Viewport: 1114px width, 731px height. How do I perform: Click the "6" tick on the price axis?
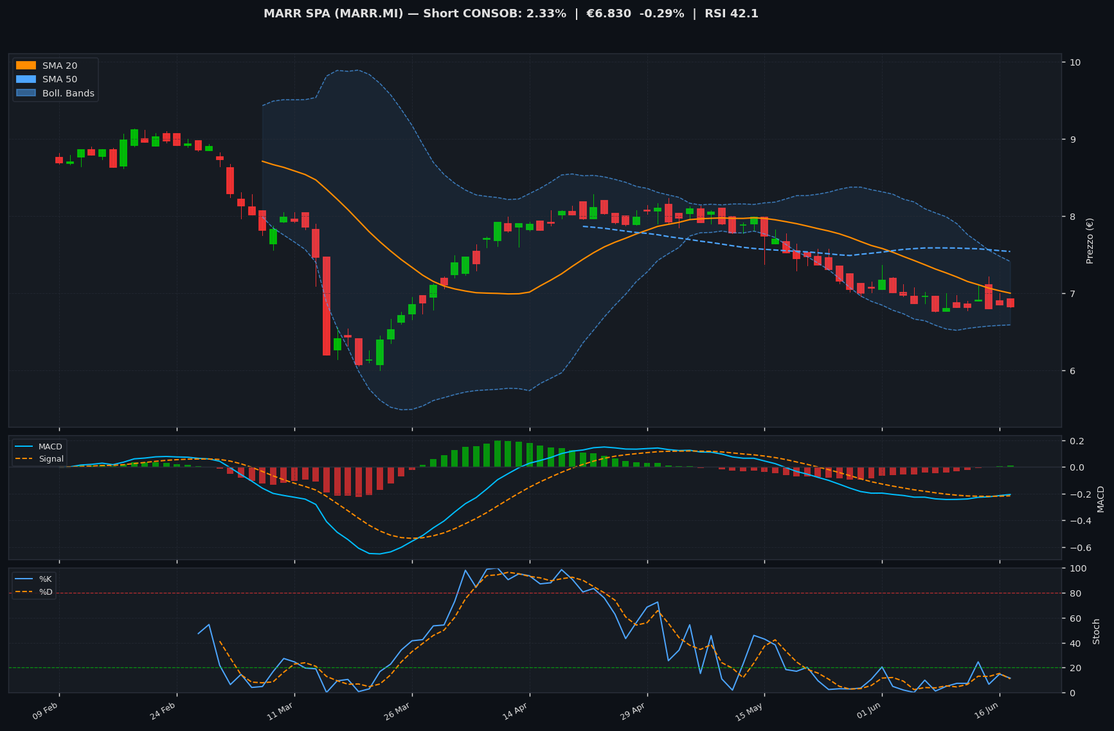[x=1072, y=371]
